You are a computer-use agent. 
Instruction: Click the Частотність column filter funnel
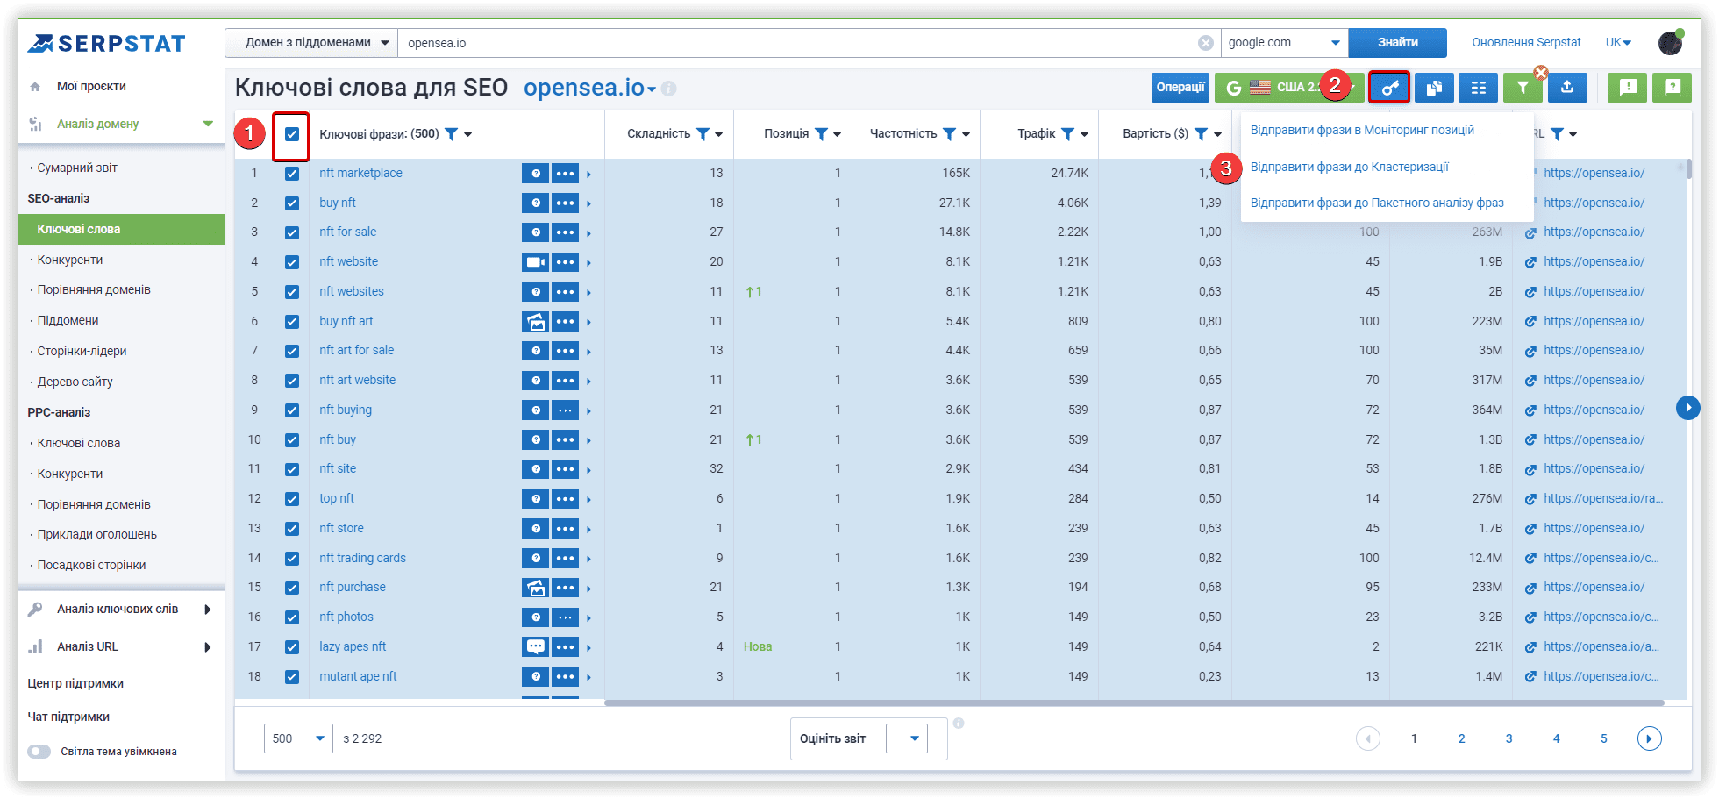coord(949,134)
